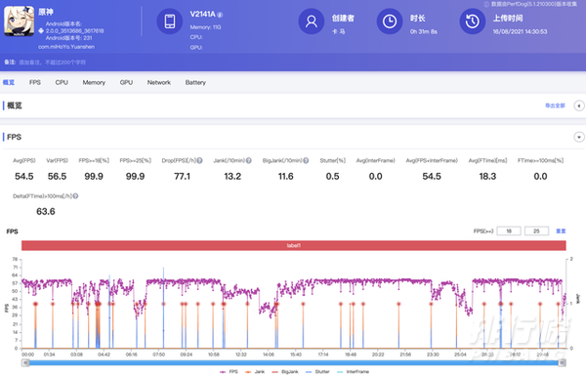Click the Genshin Impact app icon
Viewport: 586px width, 377px height.
click(x=20, y=21)
